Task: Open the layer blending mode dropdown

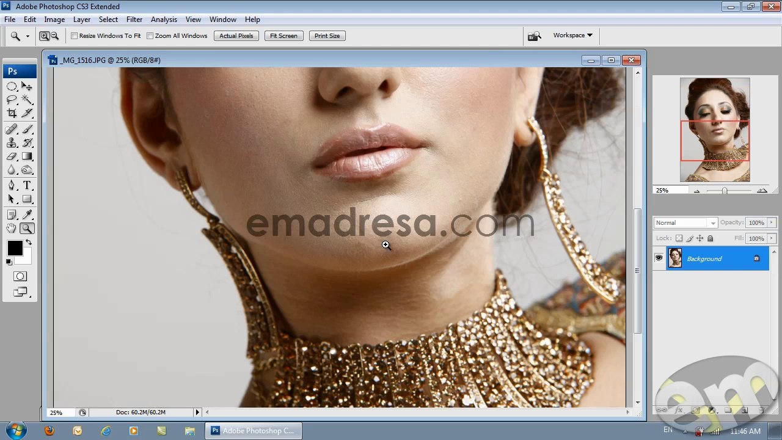Action: point(685,223)
